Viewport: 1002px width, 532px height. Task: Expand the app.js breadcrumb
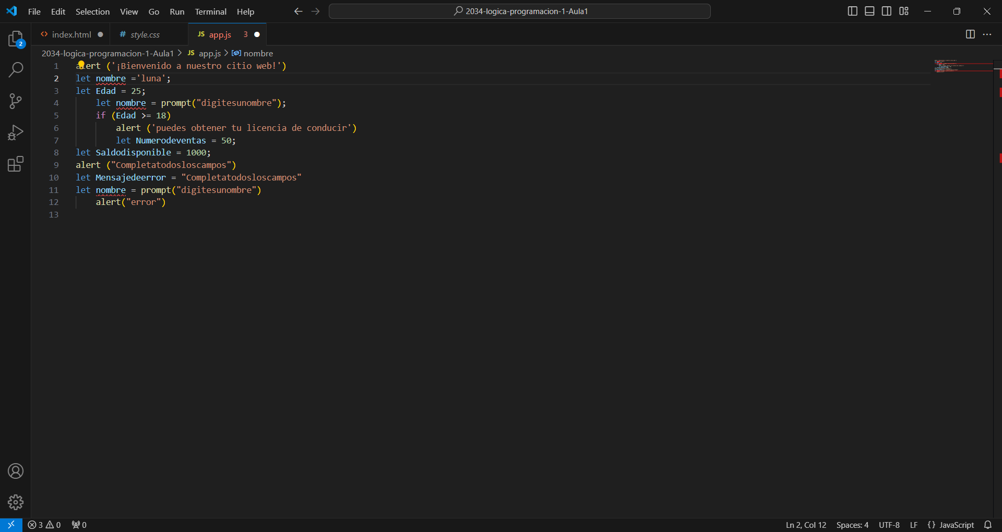[x=204, y=53]
